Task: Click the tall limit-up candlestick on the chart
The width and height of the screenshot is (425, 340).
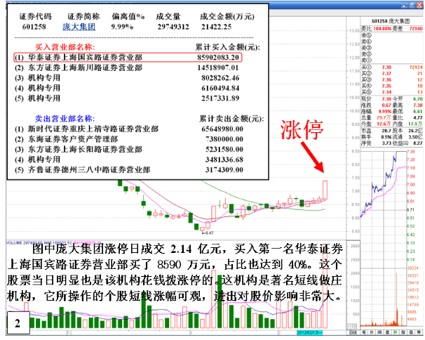Action: [x=325, y=190]
